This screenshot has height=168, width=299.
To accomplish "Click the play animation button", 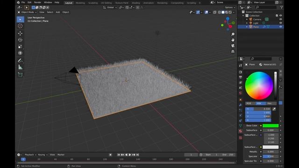I will coord(130,154).
